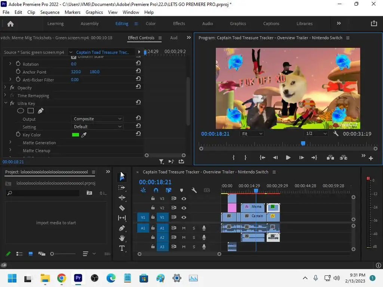This screenshot has width=383, height=287.
Task: Expand the Matte Generation section
Action: 10,142
